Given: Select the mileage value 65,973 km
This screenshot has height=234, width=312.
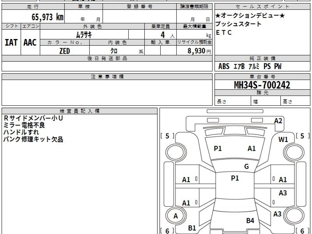Looking at the screenshot, I should point(48,17).
